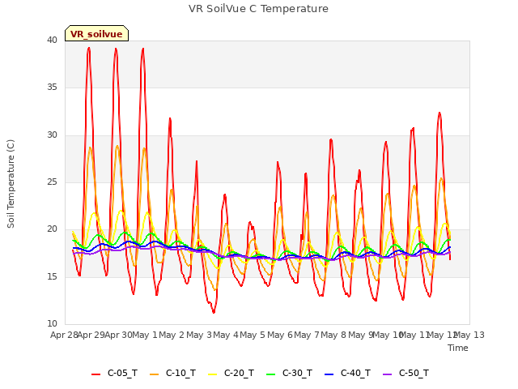
Task: Click the May 7 x-axis date label
Action: (x=307, y=335)
